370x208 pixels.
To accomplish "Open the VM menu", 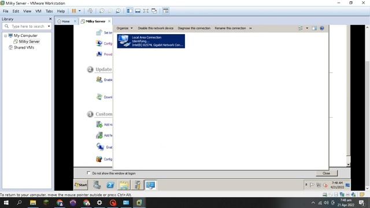I will point(38,11).
